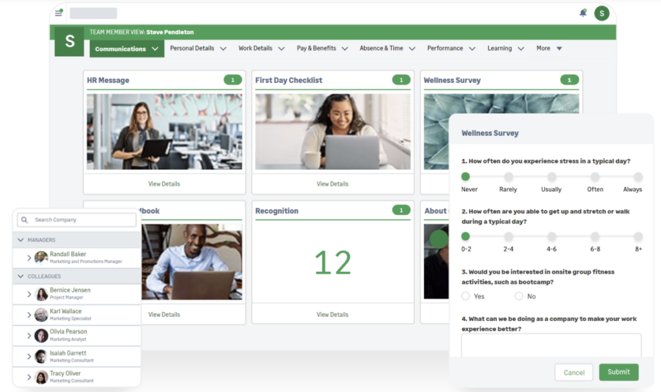Choose Rarely for the stress frequency question
Image resolution: width=661 pixels, height=392 pixels.
[x=509, y=177]
